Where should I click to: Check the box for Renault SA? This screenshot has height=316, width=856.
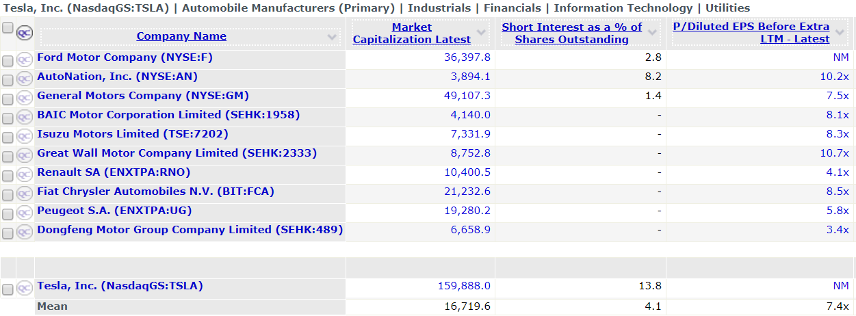point(8,176)
